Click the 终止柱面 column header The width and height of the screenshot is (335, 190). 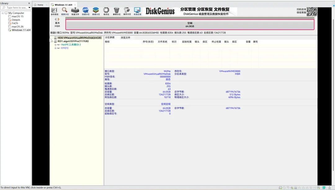tap(216, 42)
